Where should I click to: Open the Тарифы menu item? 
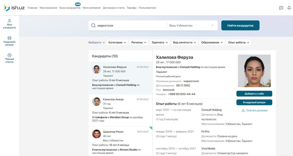coord(131,8)
